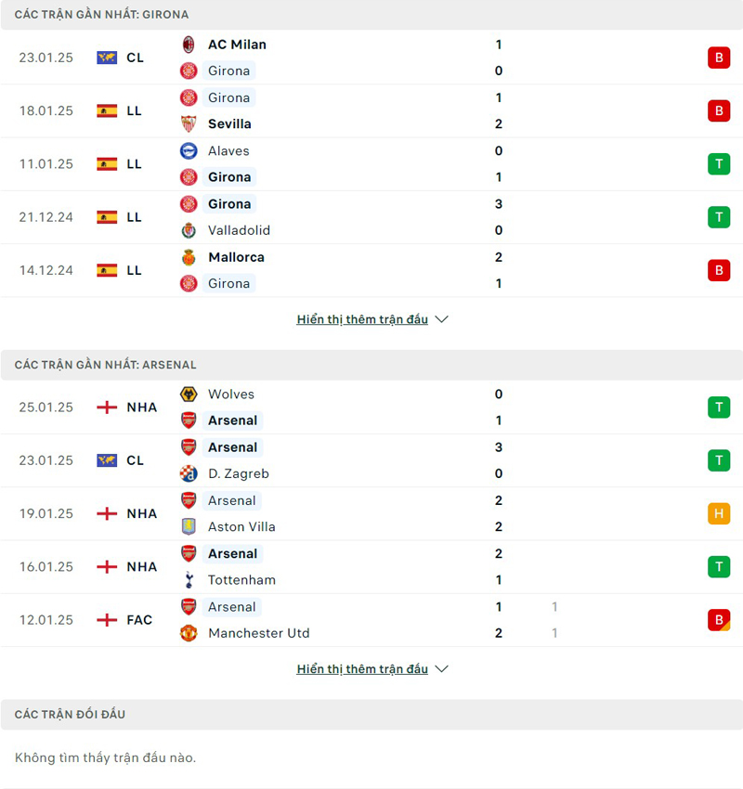
Task: Select the Tottenham team badge
Action: pyautogui.click(x=190, y=580)
